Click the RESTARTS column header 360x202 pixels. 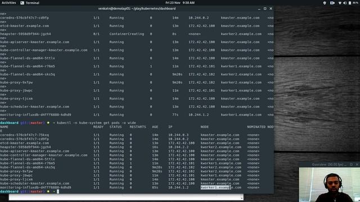pos(138,127)
